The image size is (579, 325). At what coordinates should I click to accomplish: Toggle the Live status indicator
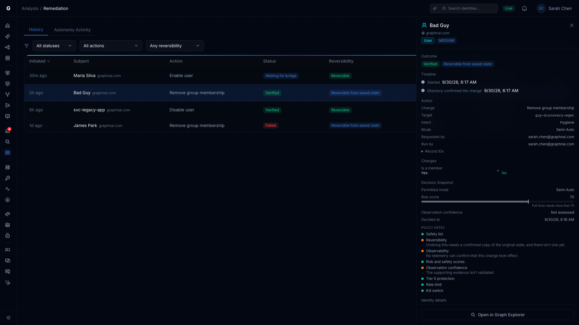click(509, 8)
